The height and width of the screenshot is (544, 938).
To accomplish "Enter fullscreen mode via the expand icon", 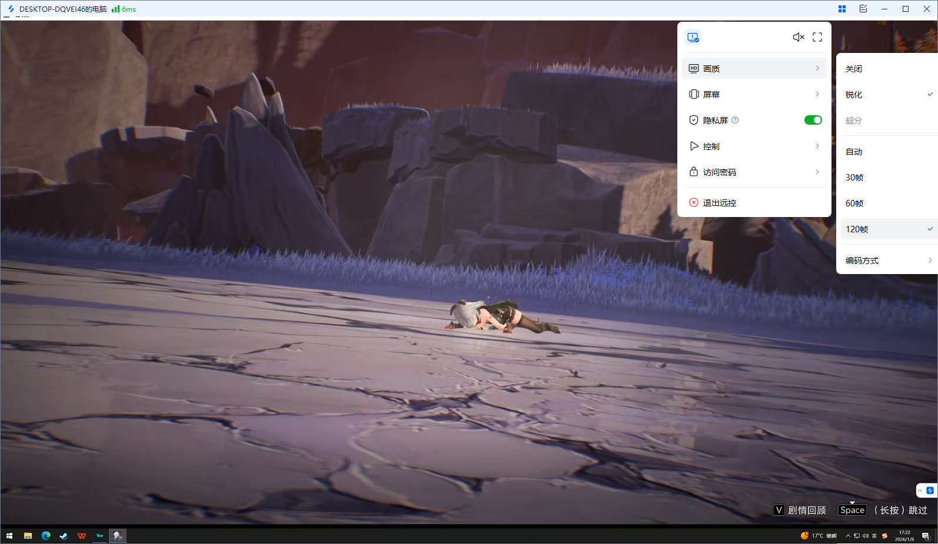I will point(817,37).
